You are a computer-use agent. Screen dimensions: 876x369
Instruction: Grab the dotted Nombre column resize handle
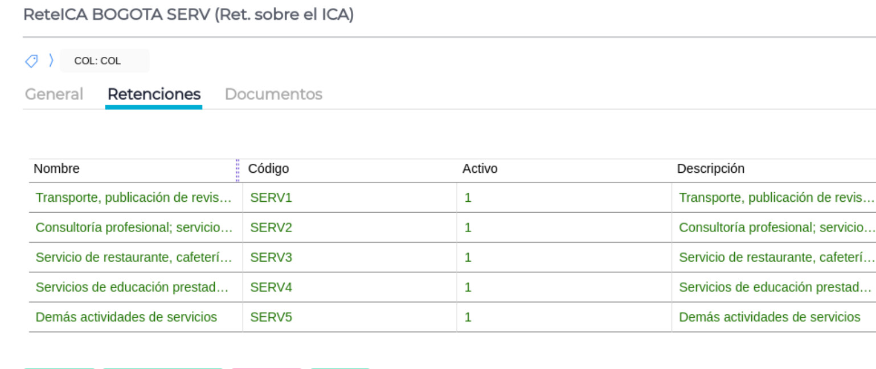coord(238,170)
